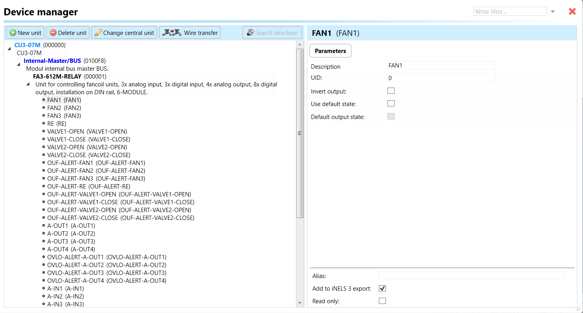Viewport: 583px width, 313px height.
Task: Click the bullet icon beside A-OUT1
Action: (x=44, y=225)
